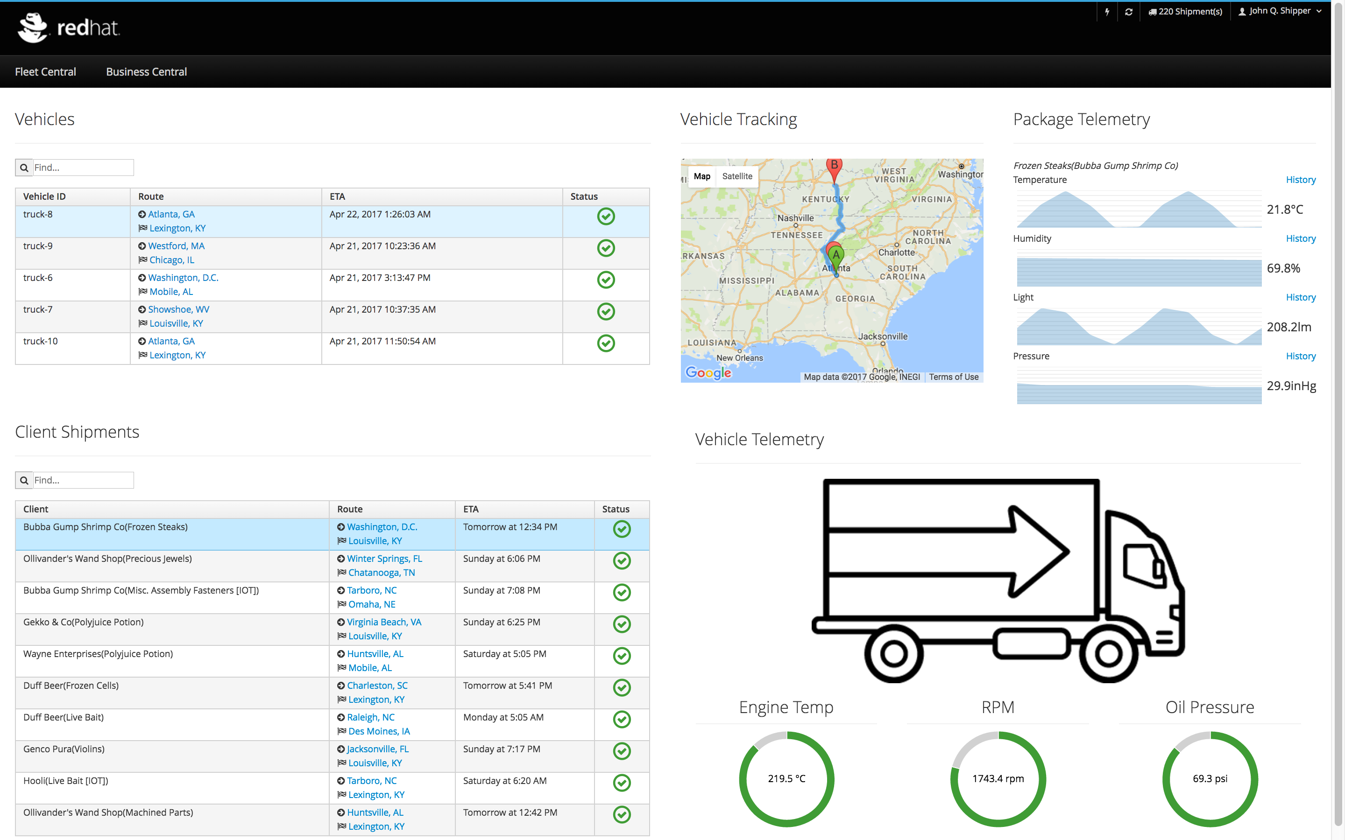Viewport: 1345px width, 840px height.
Task: Open the Fleet Central tab
Action: pyautogui.click(x=46, y=72)
